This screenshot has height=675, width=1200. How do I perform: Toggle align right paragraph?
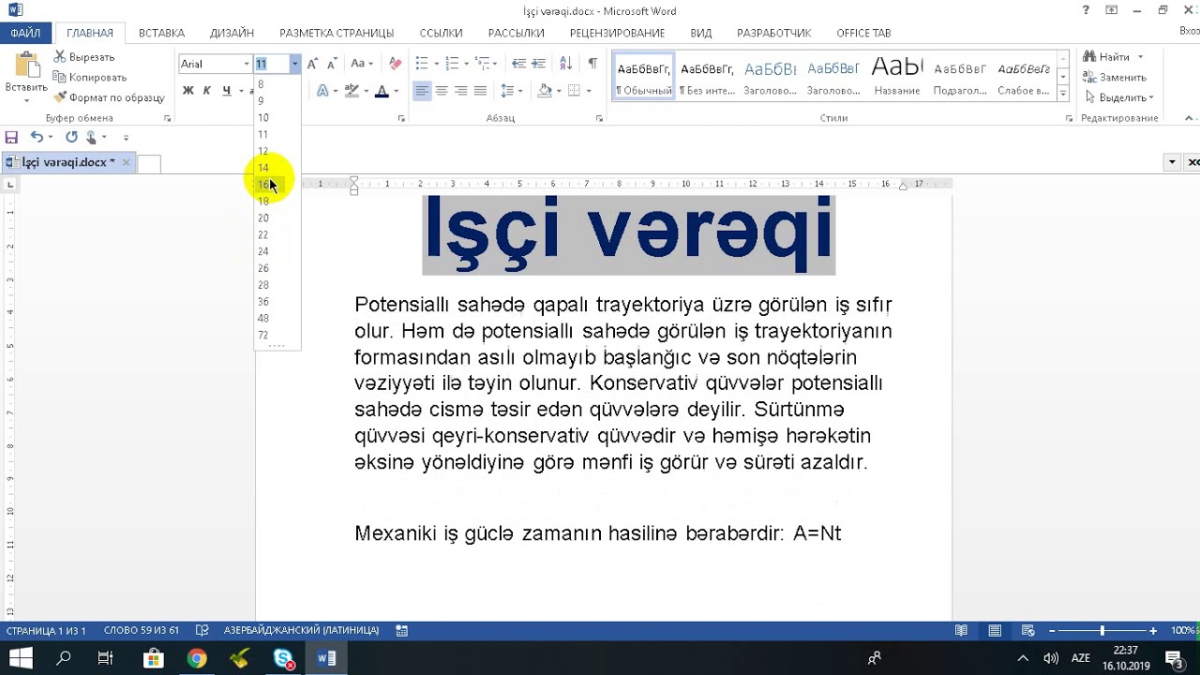[x=460, y=91]
